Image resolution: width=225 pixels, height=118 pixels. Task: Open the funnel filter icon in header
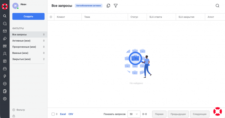tap(115, 6)
